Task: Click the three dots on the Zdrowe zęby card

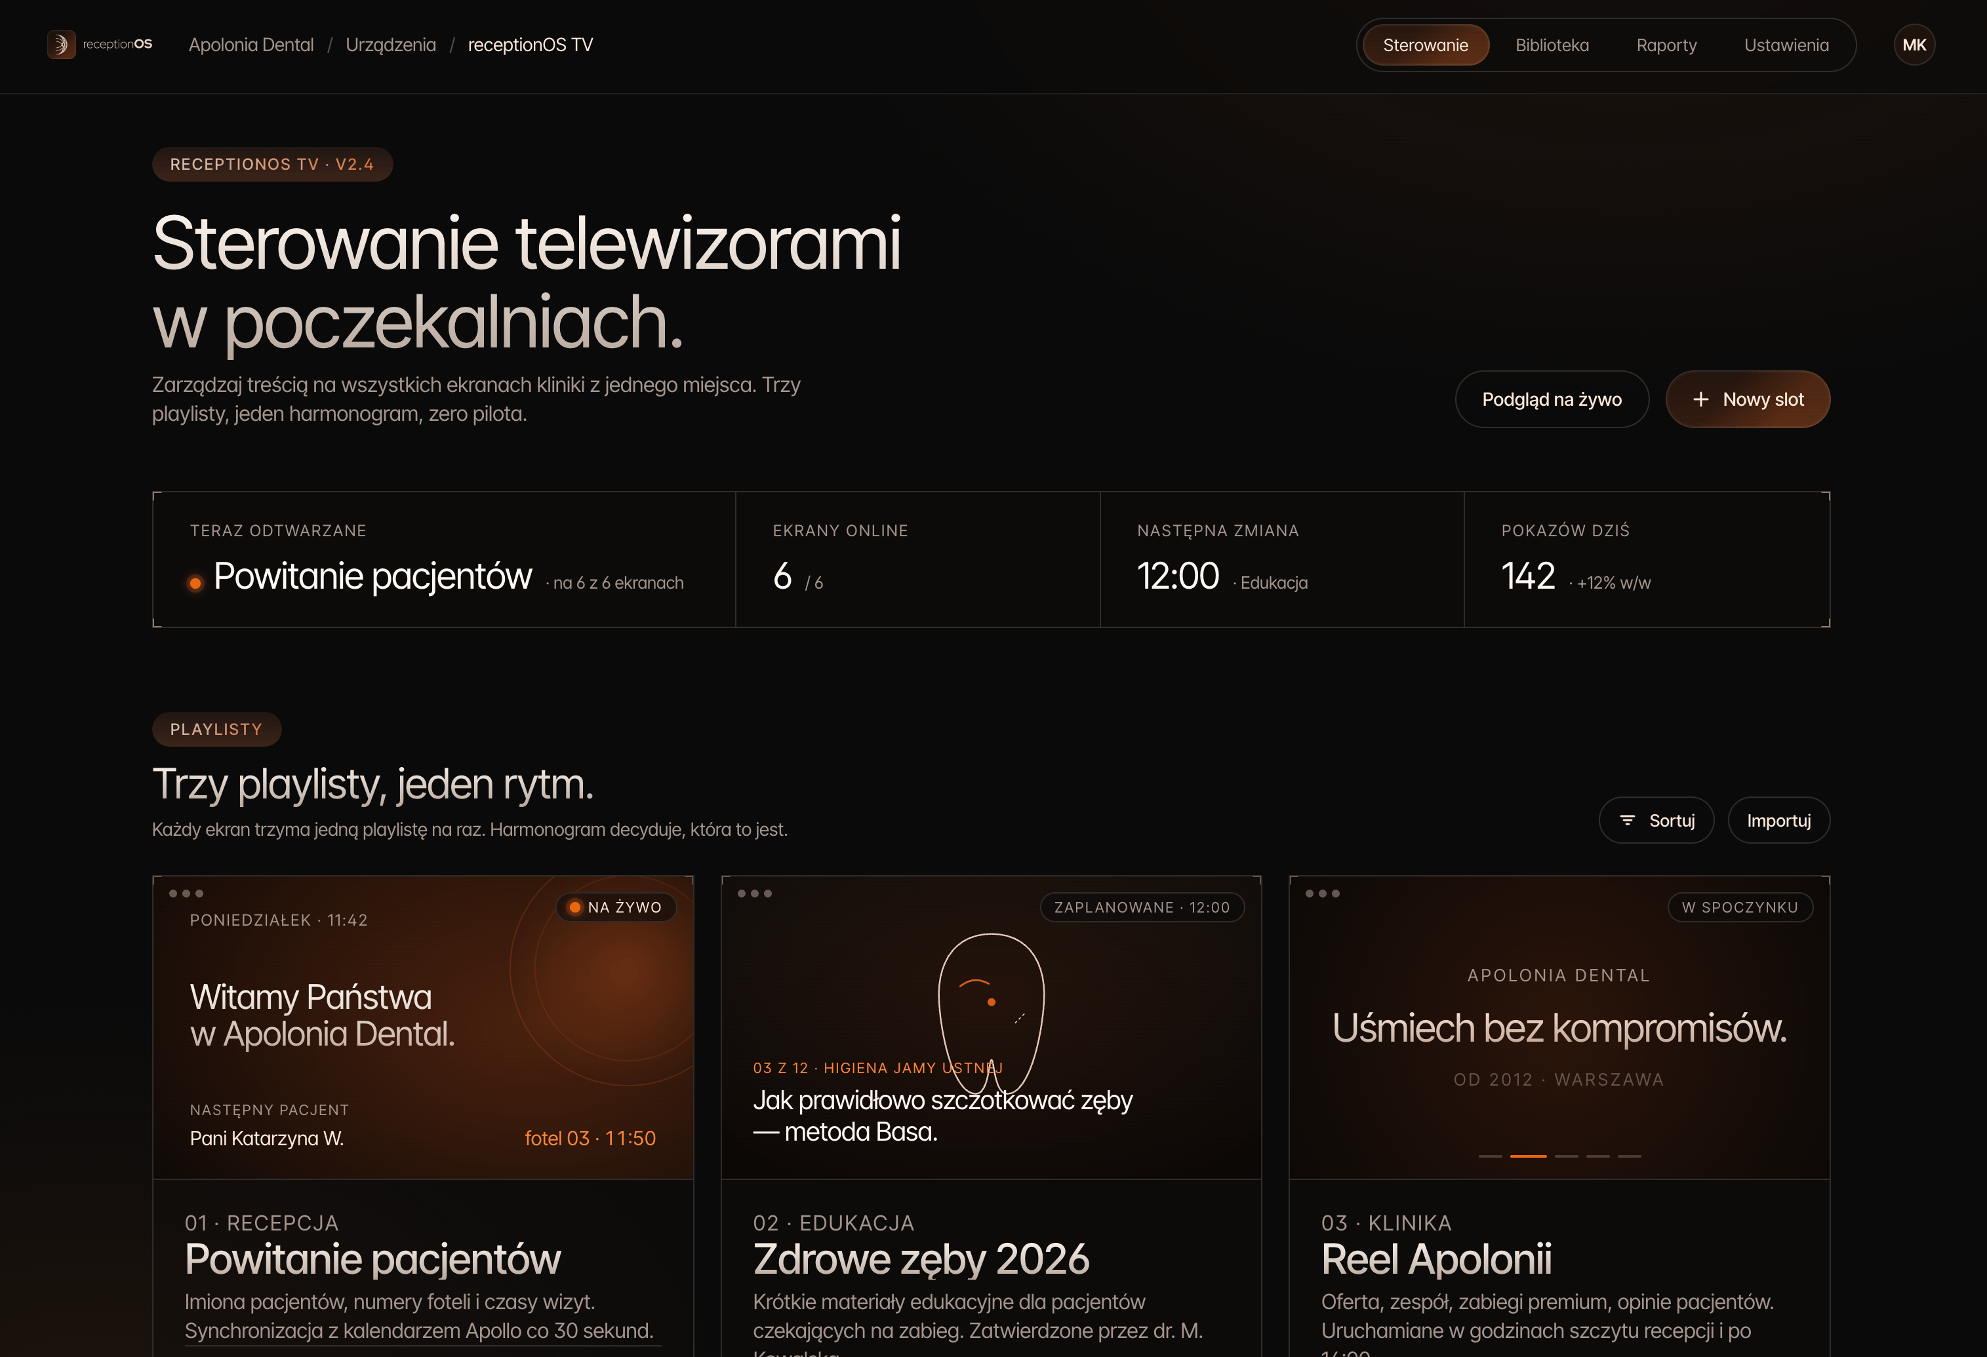Action: pos(755,893)
